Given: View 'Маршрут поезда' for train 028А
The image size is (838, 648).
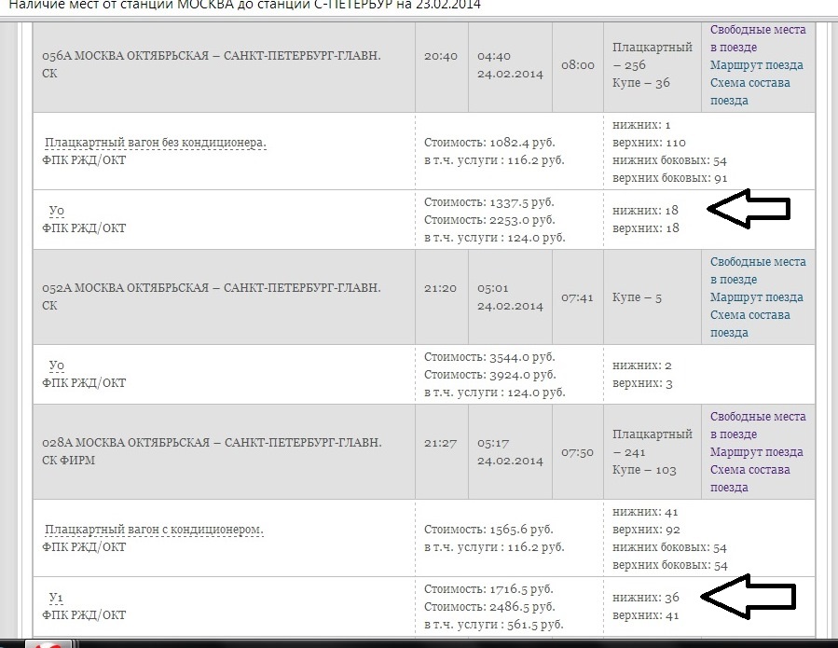Looking at the screenshot, I should [x=756, y=452].
